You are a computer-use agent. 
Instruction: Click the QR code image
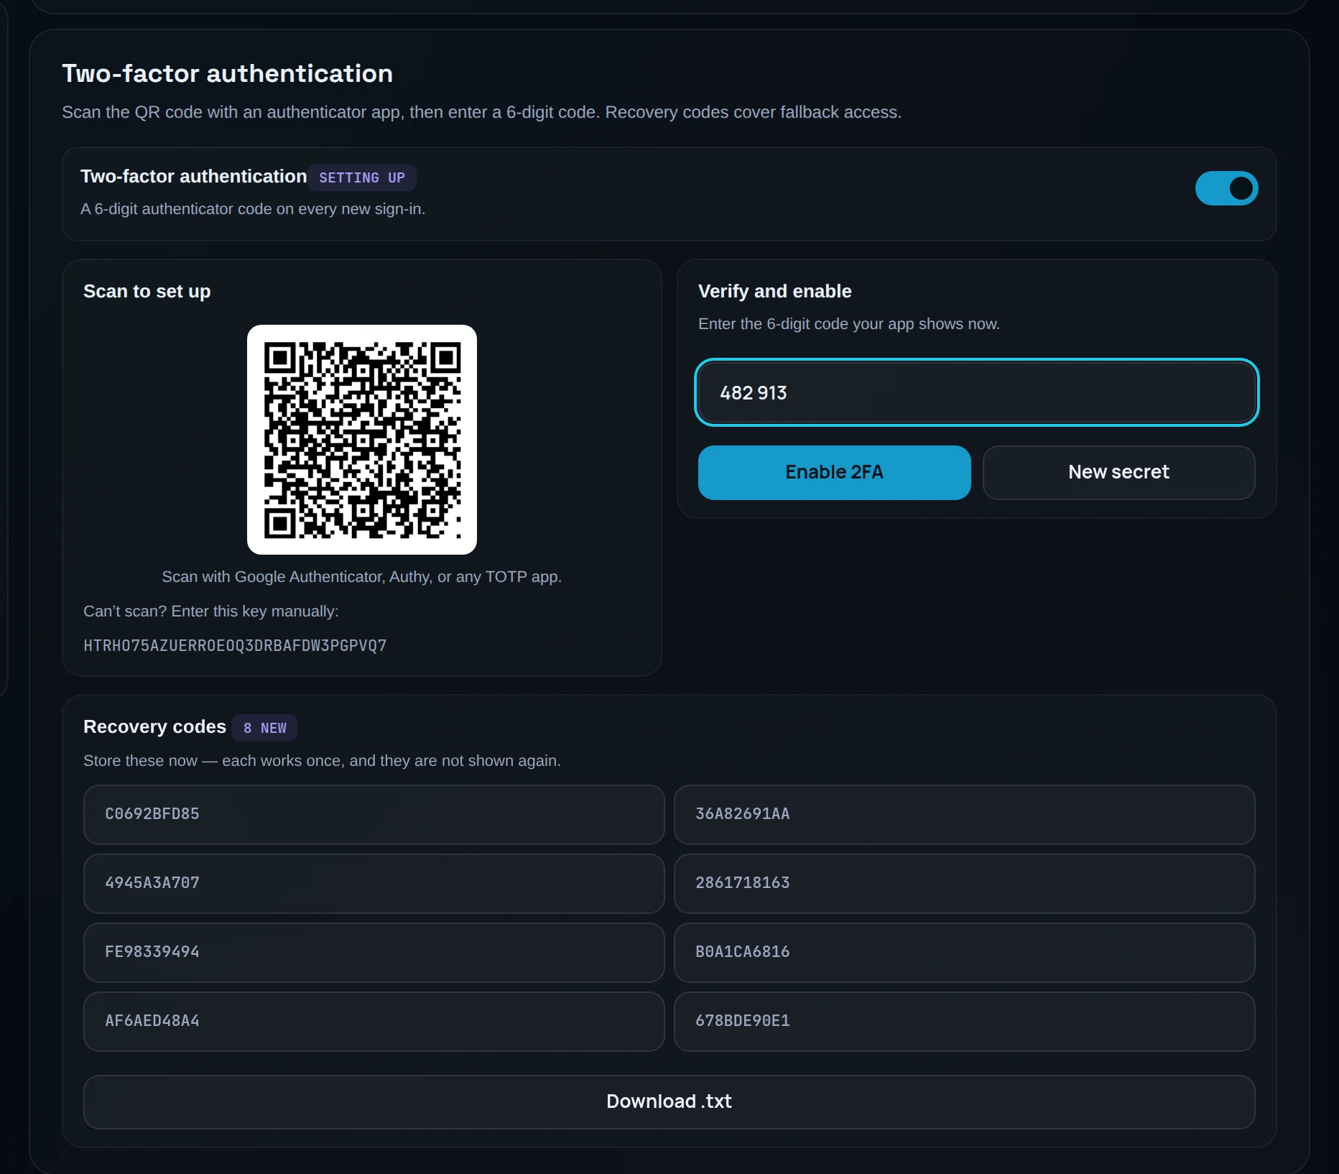(x=362, y=440)
